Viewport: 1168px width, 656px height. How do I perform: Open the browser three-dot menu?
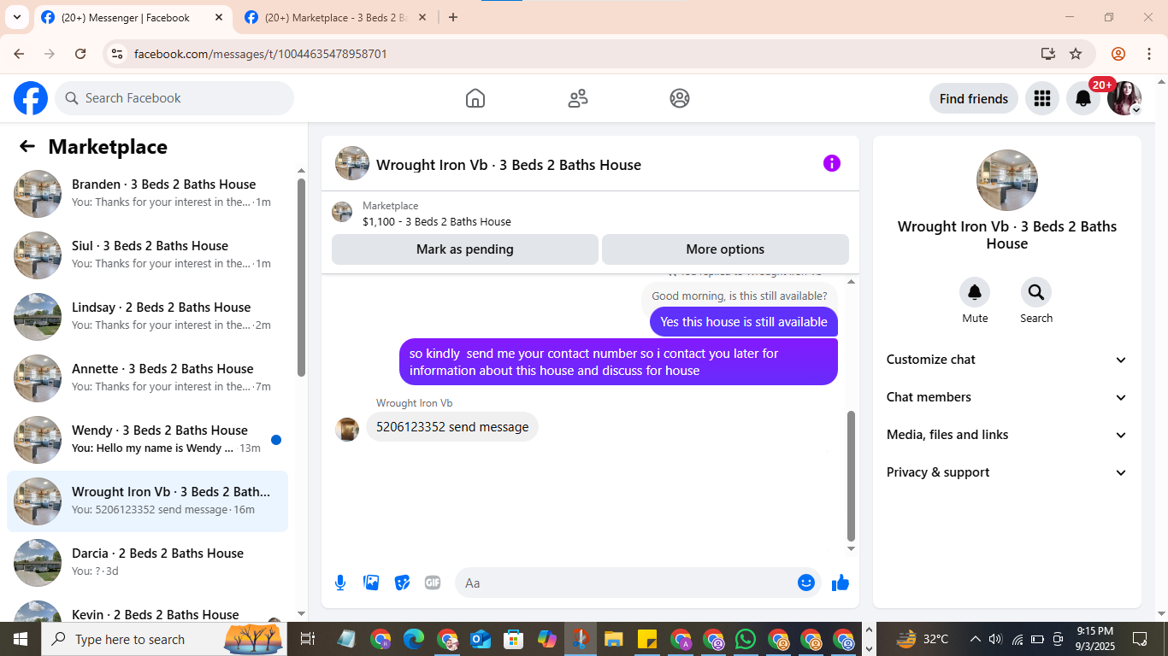(x=1148, y=54)
